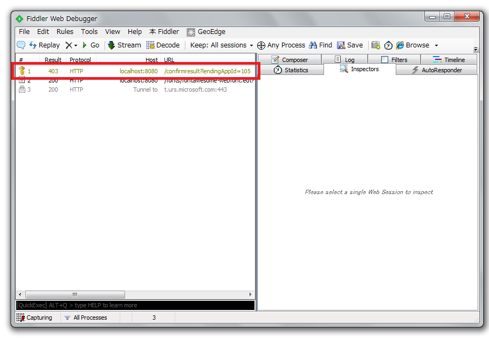Open the All Processes filter in status bar
The image size is (489, 338).
[x=85, y=318]
